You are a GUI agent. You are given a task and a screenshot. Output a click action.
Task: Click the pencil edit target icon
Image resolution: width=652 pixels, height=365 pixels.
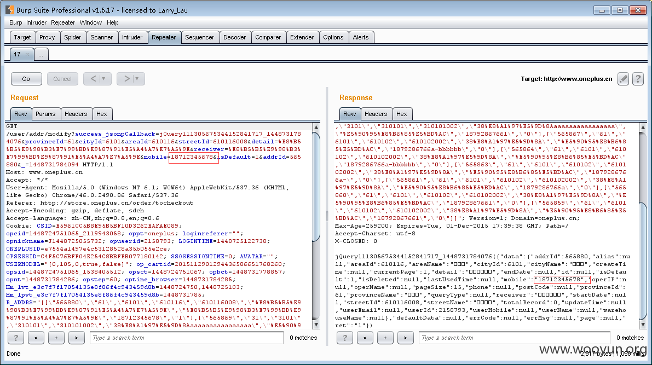(x=623, y=79)
